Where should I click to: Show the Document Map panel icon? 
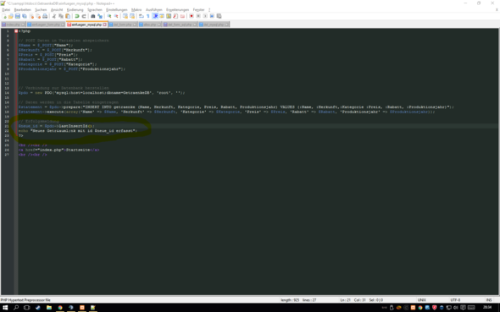169,16
